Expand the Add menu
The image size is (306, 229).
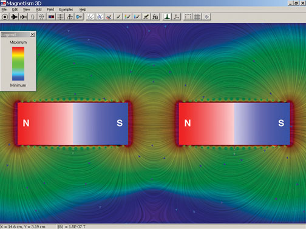click(x=38, y=10)
